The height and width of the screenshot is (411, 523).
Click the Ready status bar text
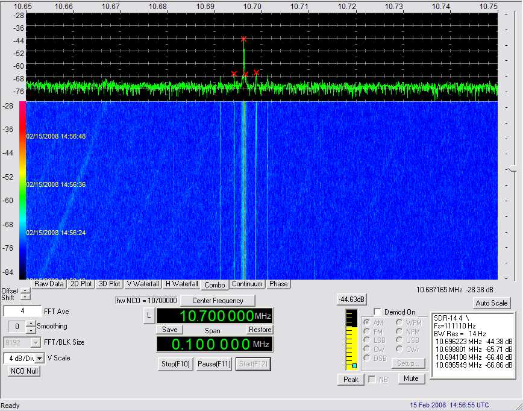click(10, 406)
